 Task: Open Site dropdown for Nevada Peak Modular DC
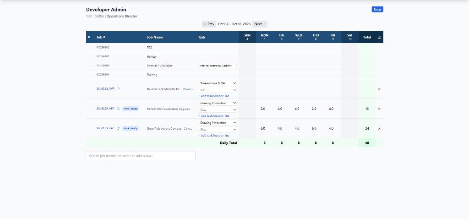pos(217,90)
